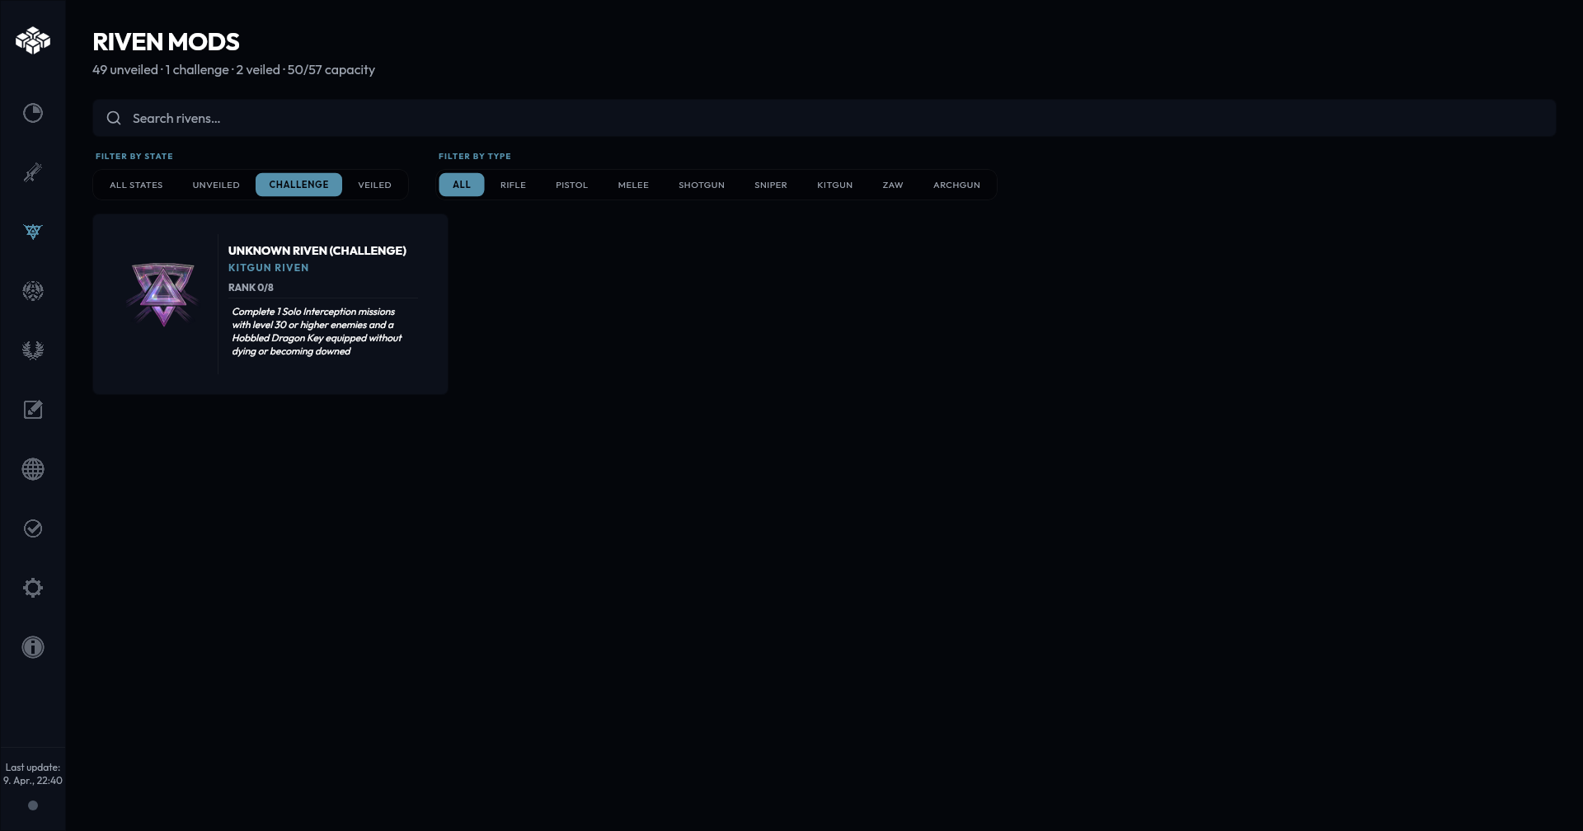Click the app logo at the top left
Viewport: 1583px width, 831px height.
coord(33,40)
